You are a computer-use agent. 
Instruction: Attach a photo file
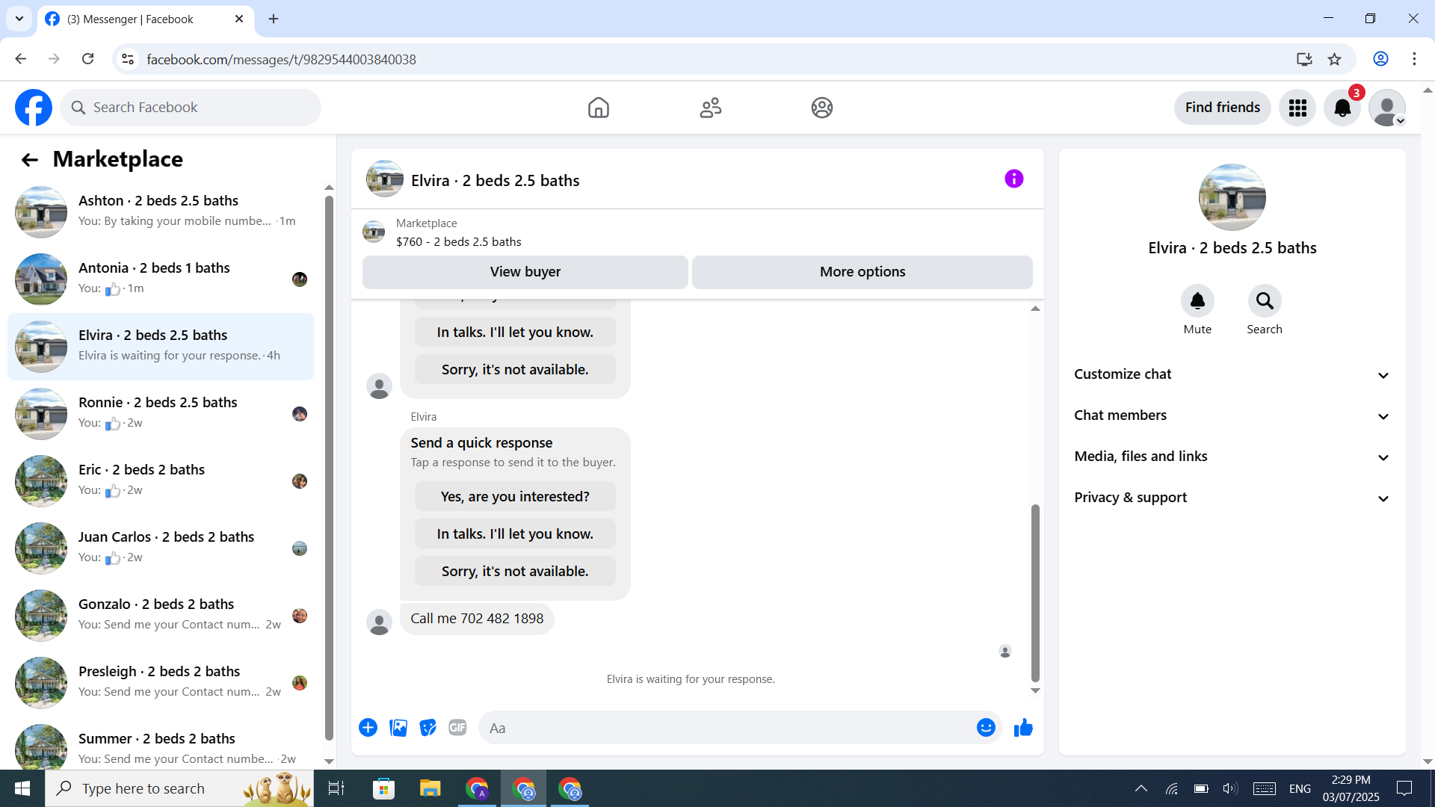[398, 728]
